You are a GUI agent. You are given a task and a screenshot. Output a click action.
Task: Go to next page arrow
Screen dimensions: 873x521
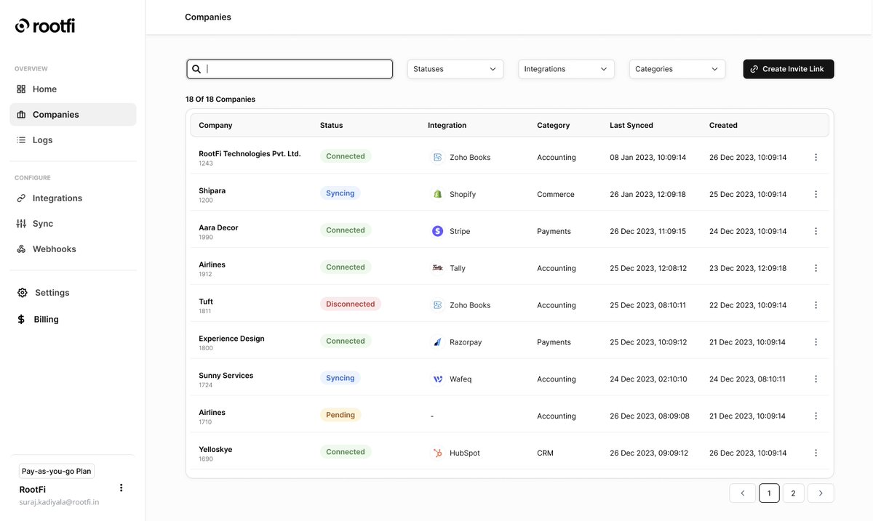[x=821, y=493]
